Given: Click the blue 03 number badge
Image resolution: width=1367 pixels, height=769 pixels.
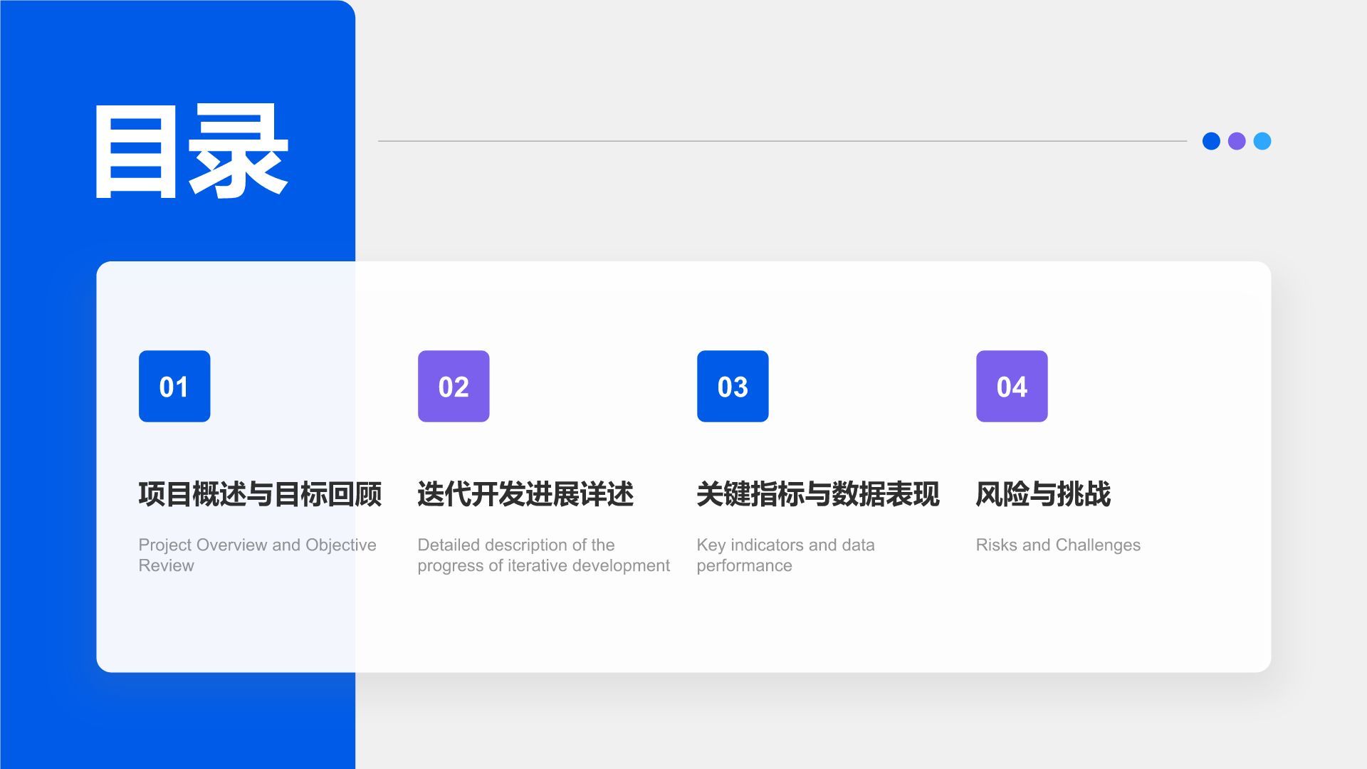Looking at the screenshot, I should coord(733,386).
